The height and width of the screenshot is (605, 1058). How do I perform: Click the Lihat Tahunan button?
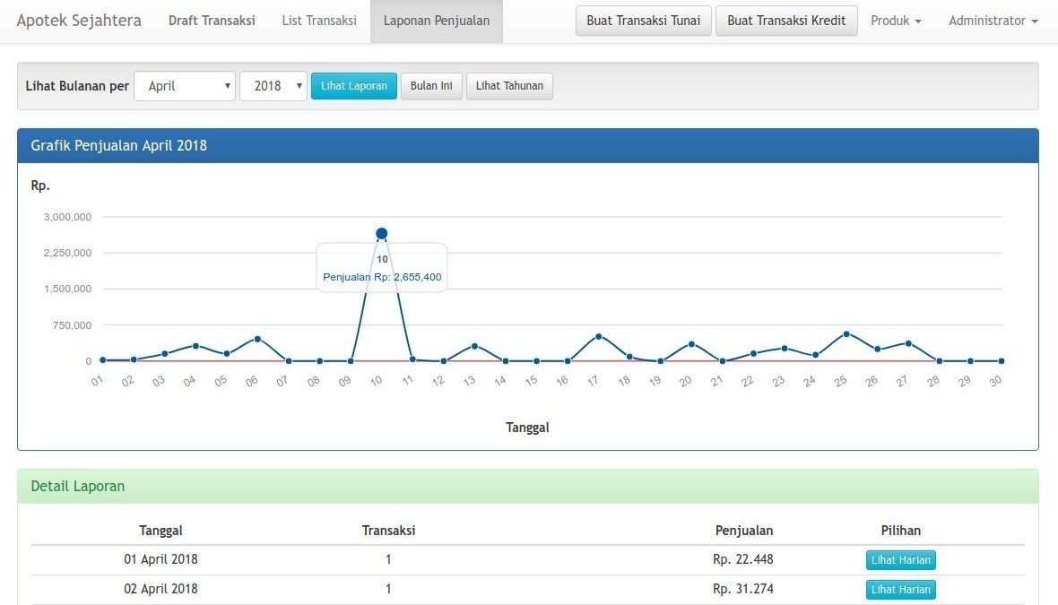coord(509,86)
